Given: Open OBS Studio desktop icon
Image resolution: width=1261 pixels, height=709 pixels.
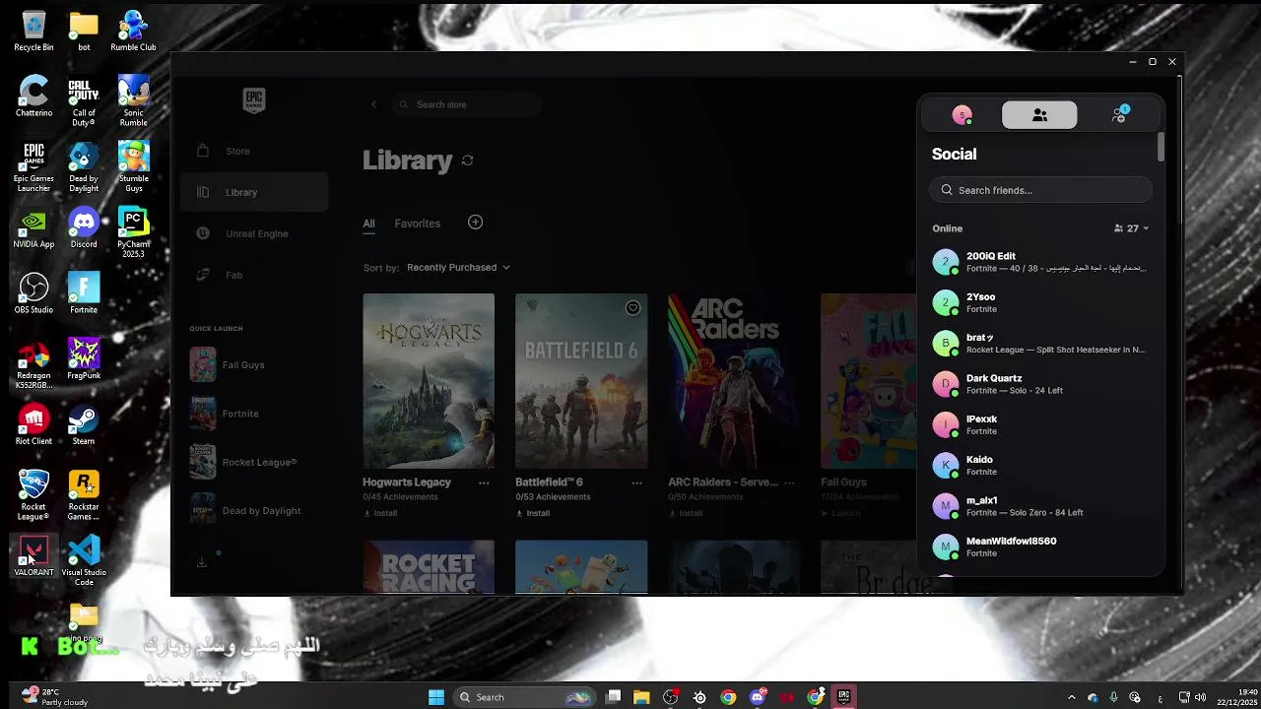Looking at the screenshot, I should [x=33, y=293].
